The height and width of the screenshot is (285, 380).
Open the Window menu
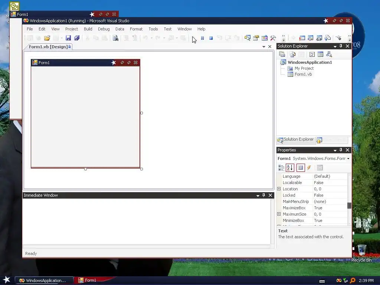click(184, 29)
